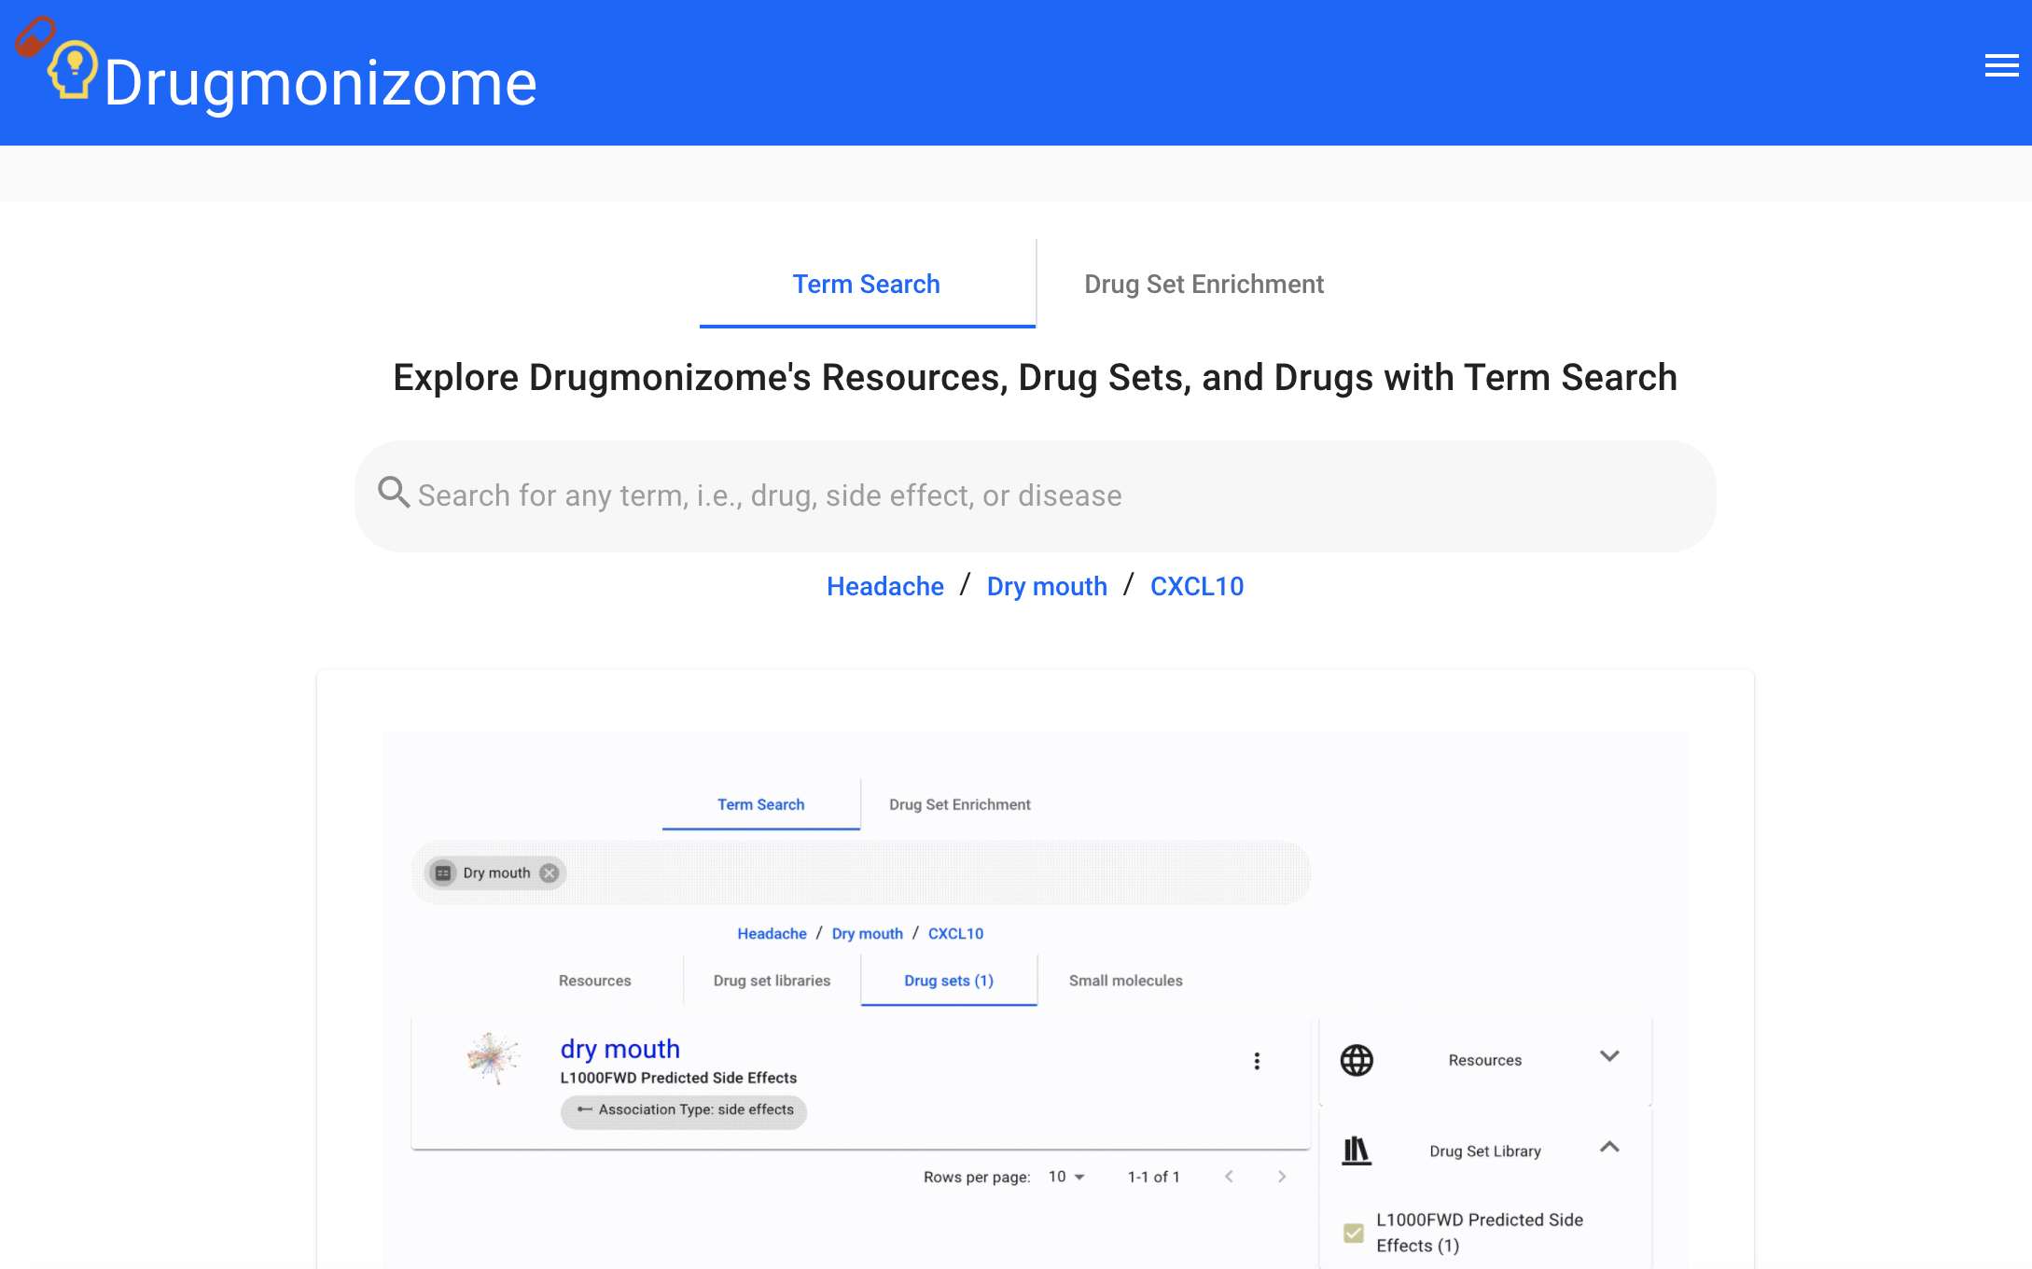Screen dimensions: 2032x1269
Task: Toggle L1000FWD Predicted Side Effects checkbox
Action: click(1354, 1233)
